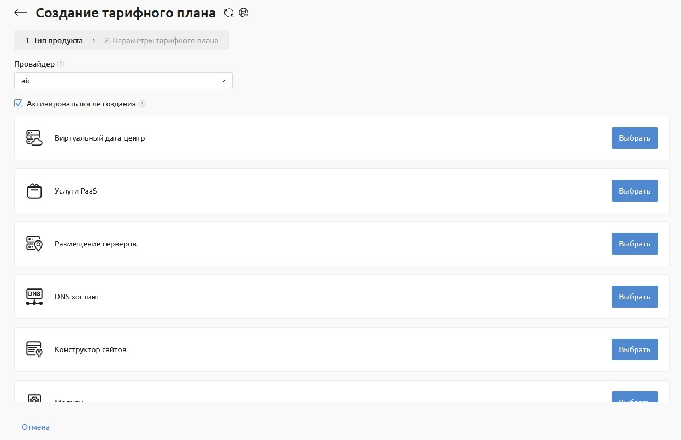The width and height of the screenshot is (681, 440).
Task: Click the Отмена link
Action: pos(35,427)
